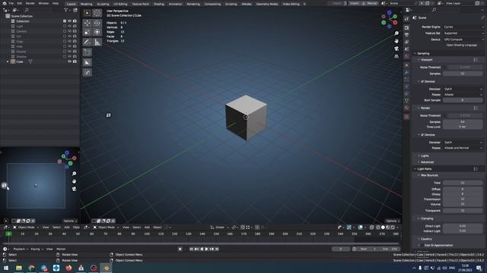Toggle exclude checkbox for Light collection row
The width and height of the screenshot is (487, 273).
click(65, 27)
